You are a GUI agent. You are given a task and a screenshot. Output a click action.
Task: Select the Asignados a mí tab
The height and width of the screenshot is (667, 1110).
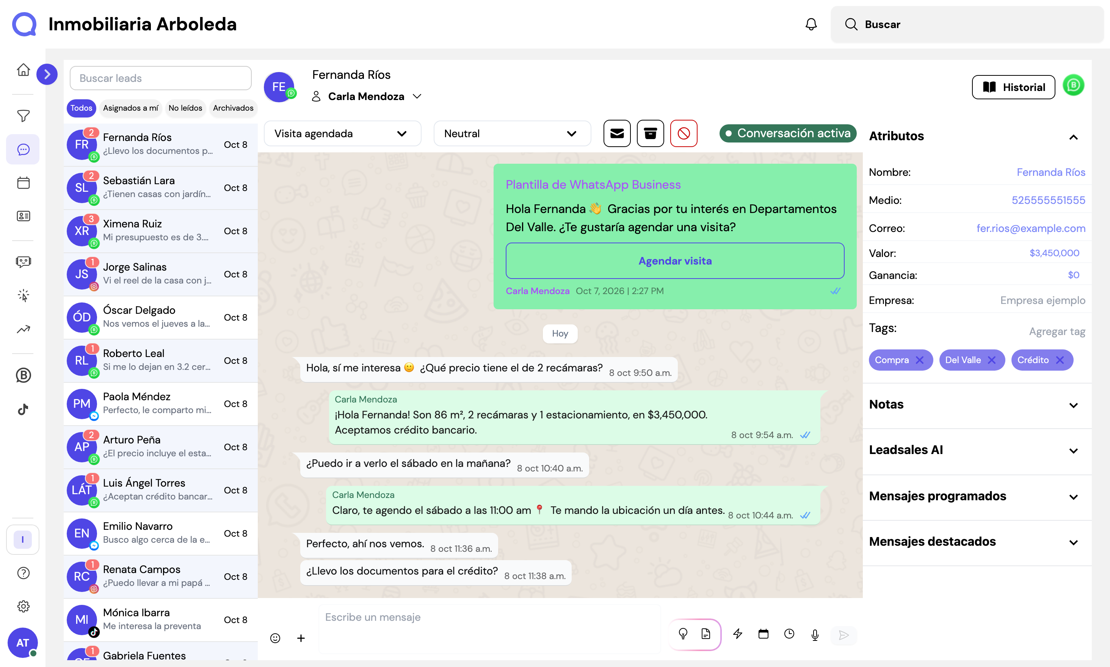click(x=130, y=108)
